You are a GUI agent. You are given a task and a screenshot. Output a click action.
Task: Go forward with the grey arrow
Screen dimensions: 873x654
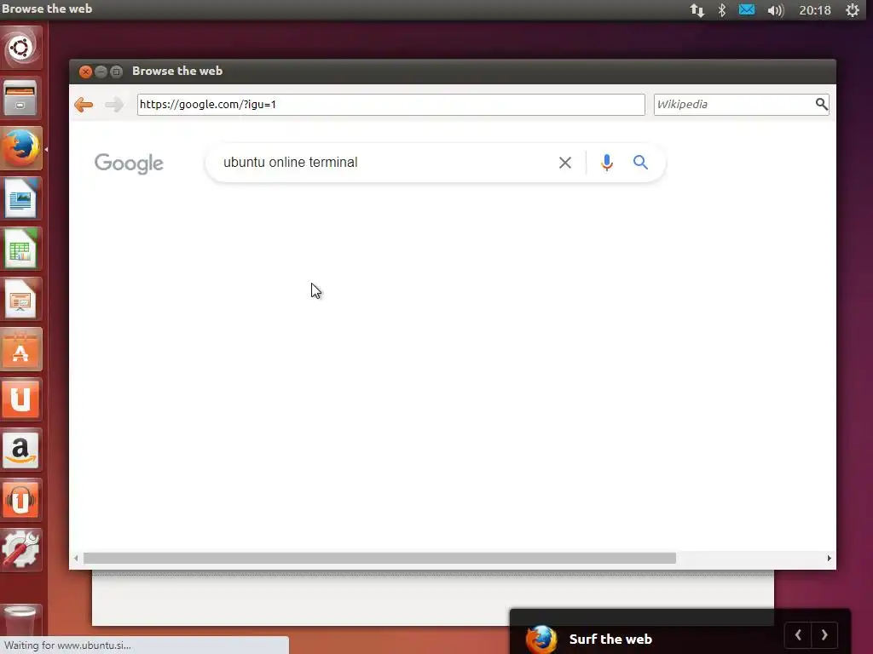click(x=114, y=105)
